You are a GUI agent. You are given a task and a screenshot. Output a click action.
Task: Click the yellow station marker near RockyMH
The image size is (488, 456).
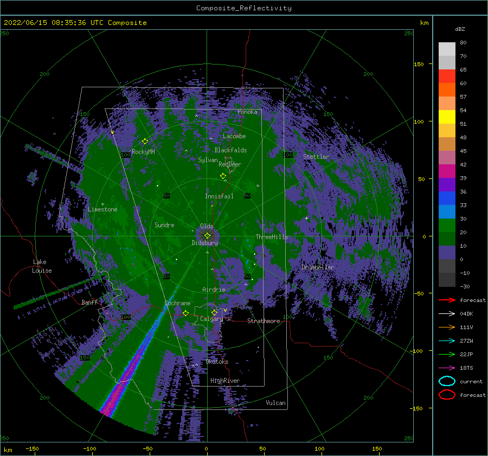[145, 142]
